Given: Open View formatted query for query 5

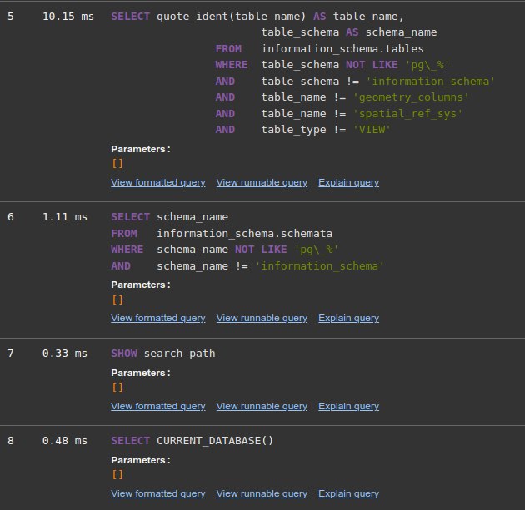Looking at the screenshot, I should click(x=158, y=182).
